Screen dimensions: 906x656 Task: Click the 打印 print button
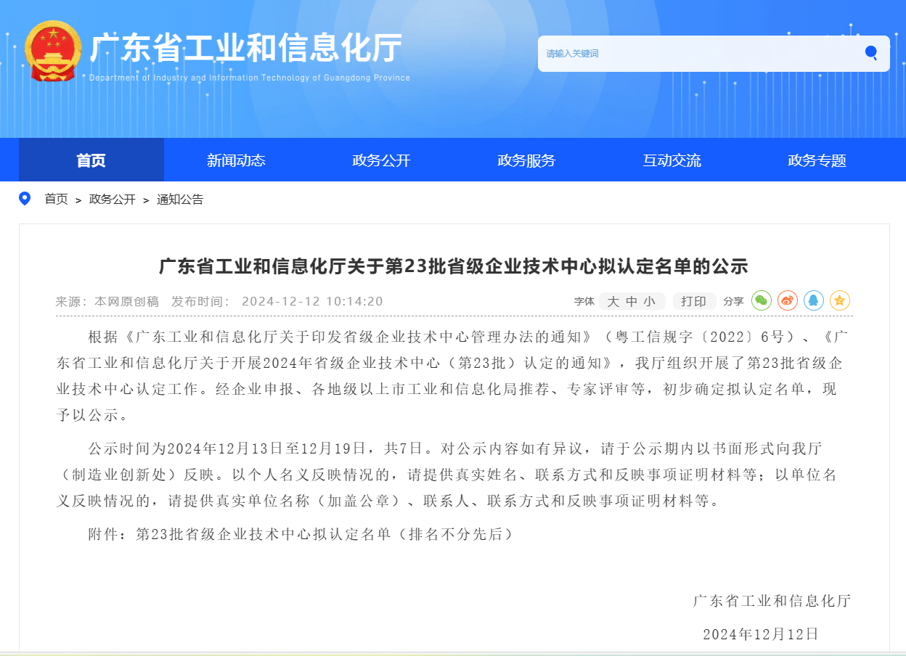pyautogui.click(x=694, y=300)
